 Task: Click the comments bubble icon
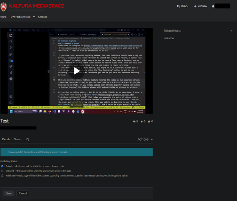click(149, 122)
